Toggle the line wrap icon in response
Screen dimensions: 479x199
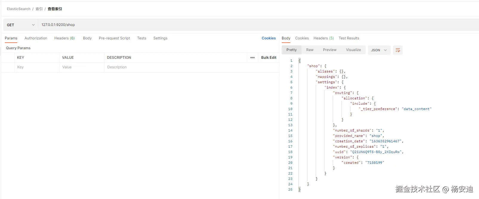[x=398, y=50]
